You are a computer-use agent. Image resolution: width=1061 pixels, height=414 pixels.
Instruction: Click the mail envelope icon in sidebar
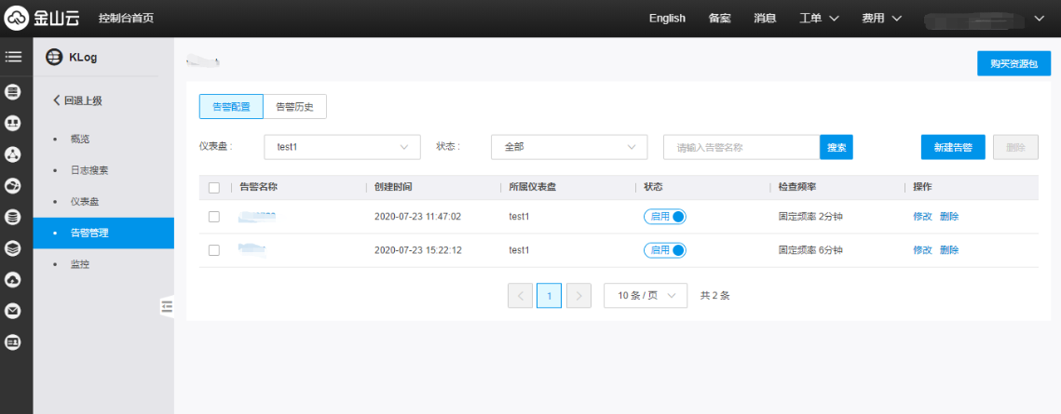(13, 311)
